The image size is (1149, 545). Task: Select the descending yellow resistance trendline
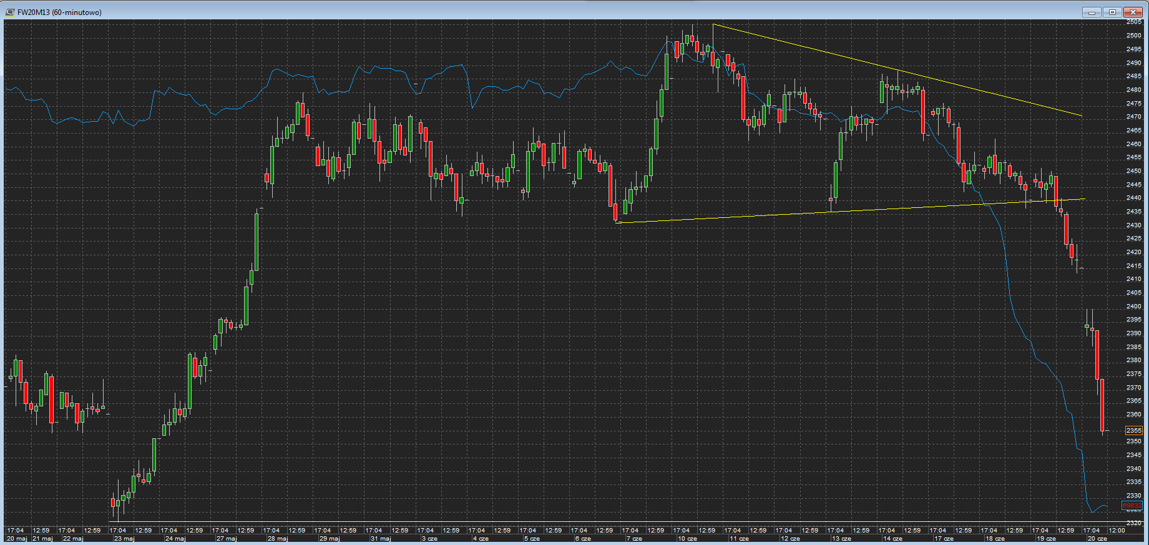[897, 70]
